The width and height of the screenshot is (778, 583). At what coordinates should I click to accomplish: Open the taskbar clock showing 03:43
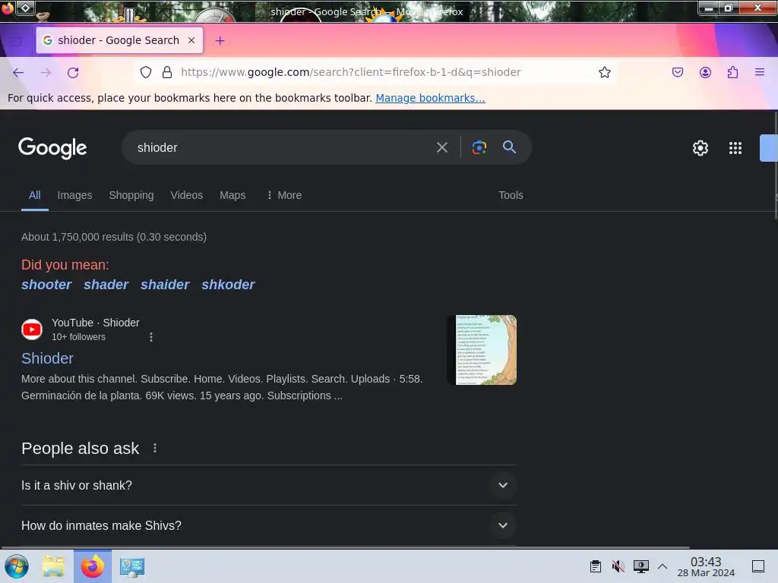click(706, 566)
